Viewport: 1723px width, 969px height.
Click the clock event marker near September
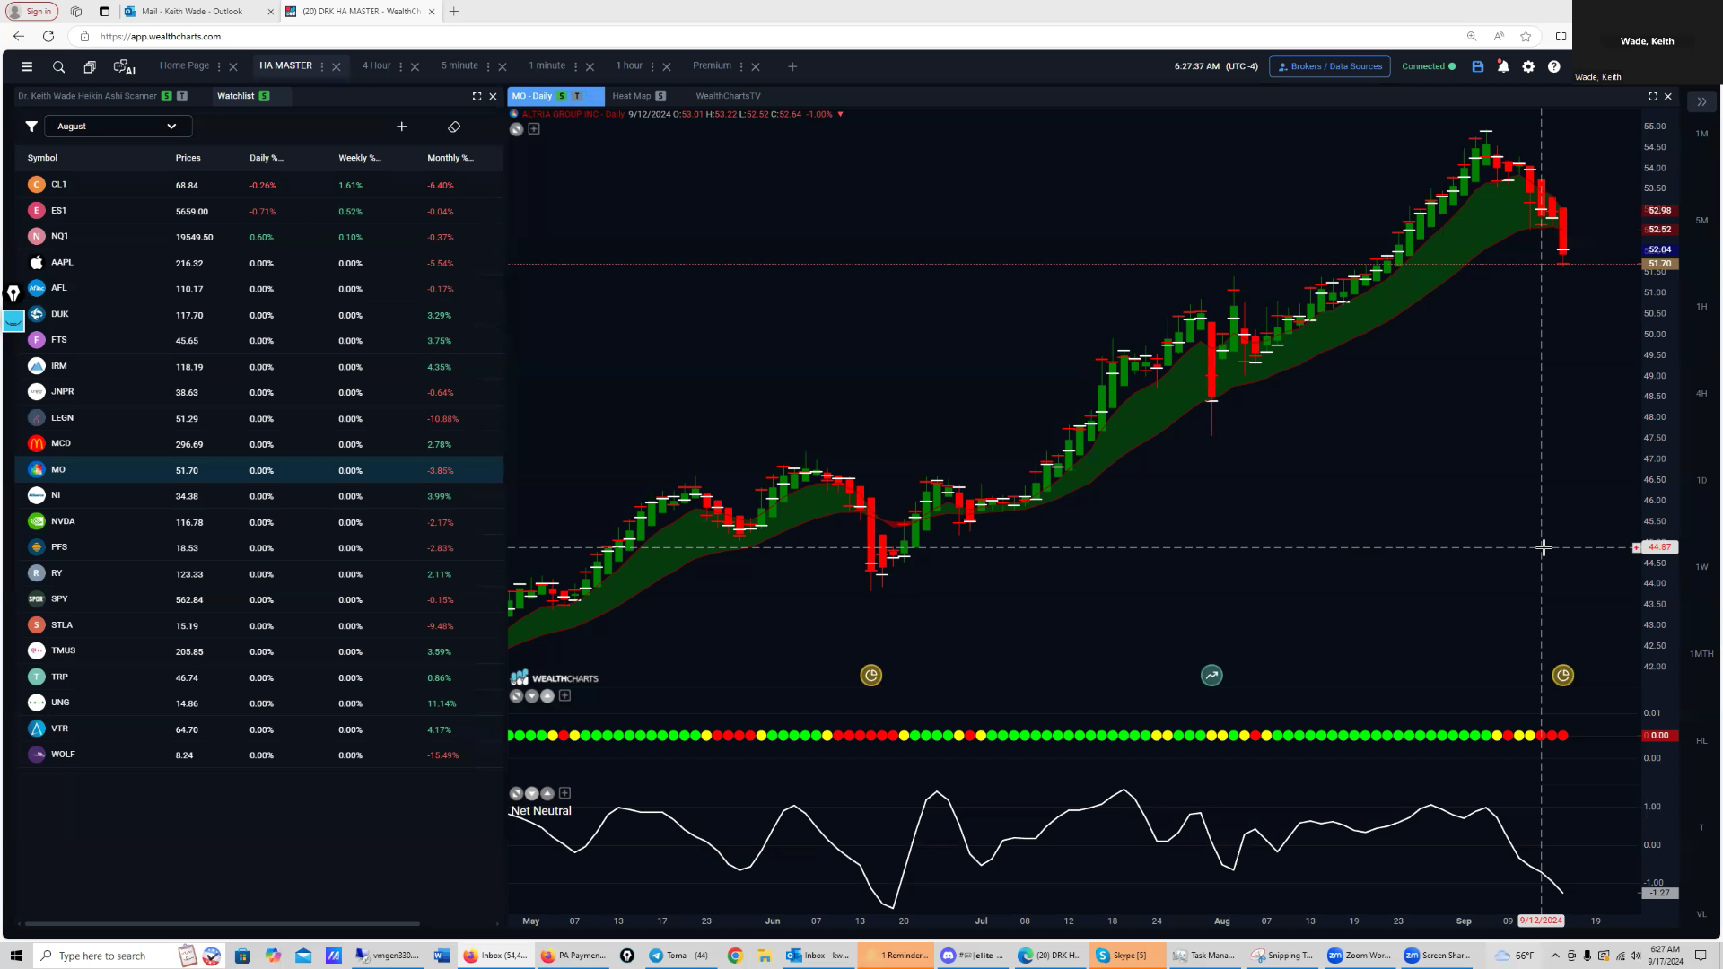(1562, 676)
